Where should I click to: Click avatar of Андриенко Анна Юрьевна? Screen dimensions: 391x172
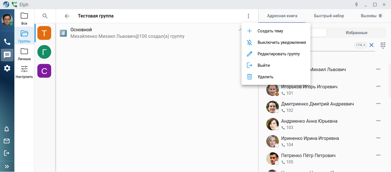point(272,124)
